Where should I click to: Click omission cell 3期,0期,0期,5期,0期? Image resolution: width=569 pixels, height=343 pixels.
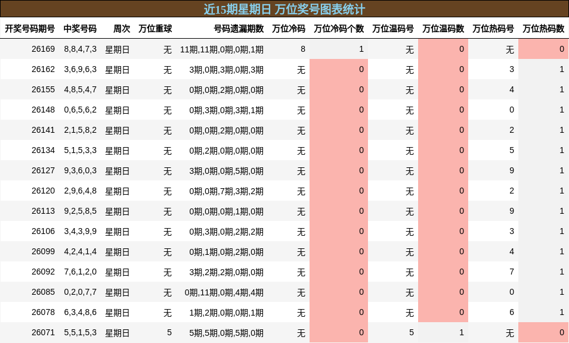tap(227, 171)
